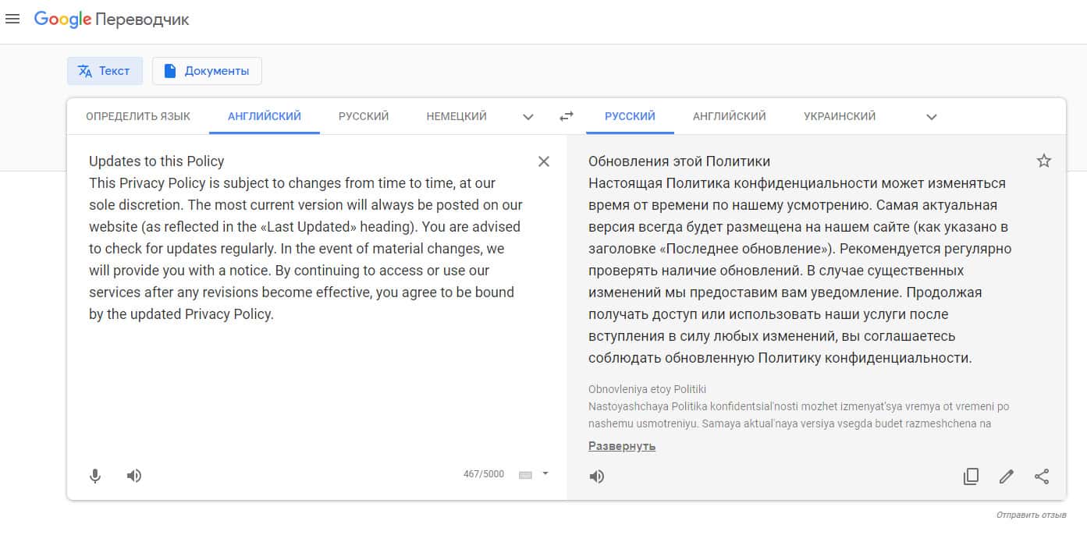Listen to the English source text

click(134, 476)
